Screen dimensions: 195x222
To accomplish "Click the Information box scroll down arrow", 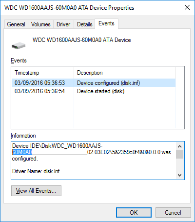I will pos(179,175).
